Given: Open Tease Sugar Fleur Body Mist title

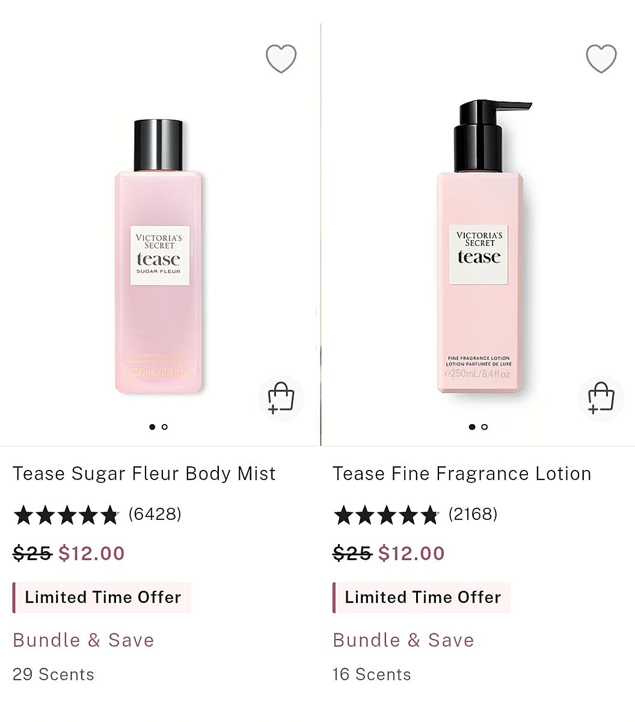Looking at the screenshot, I should (144, 474).
